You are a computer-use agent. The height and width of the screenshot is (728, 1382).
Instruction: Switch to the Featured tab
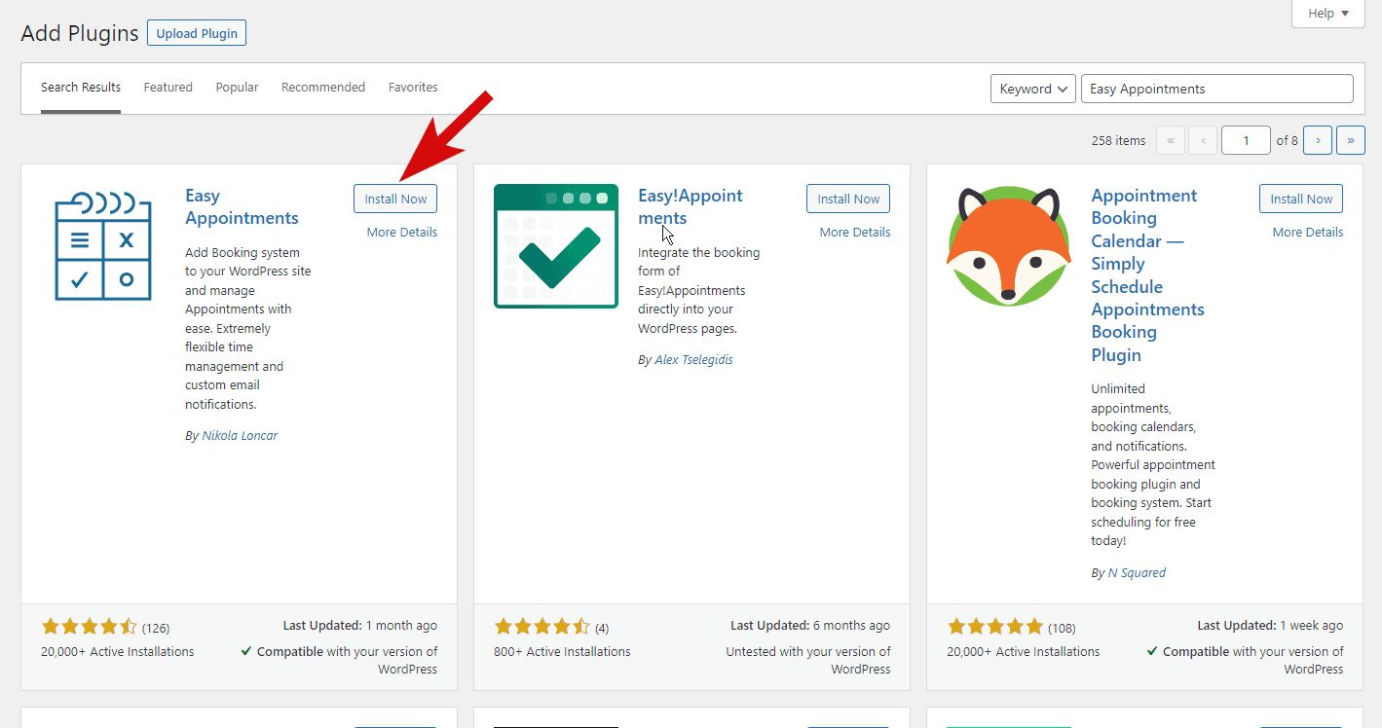tap(168, 88)
